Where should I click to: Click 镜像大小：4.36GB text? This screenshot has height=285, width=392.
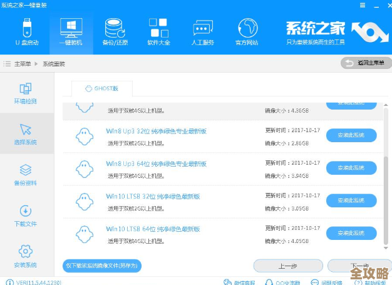pos(287,110)
